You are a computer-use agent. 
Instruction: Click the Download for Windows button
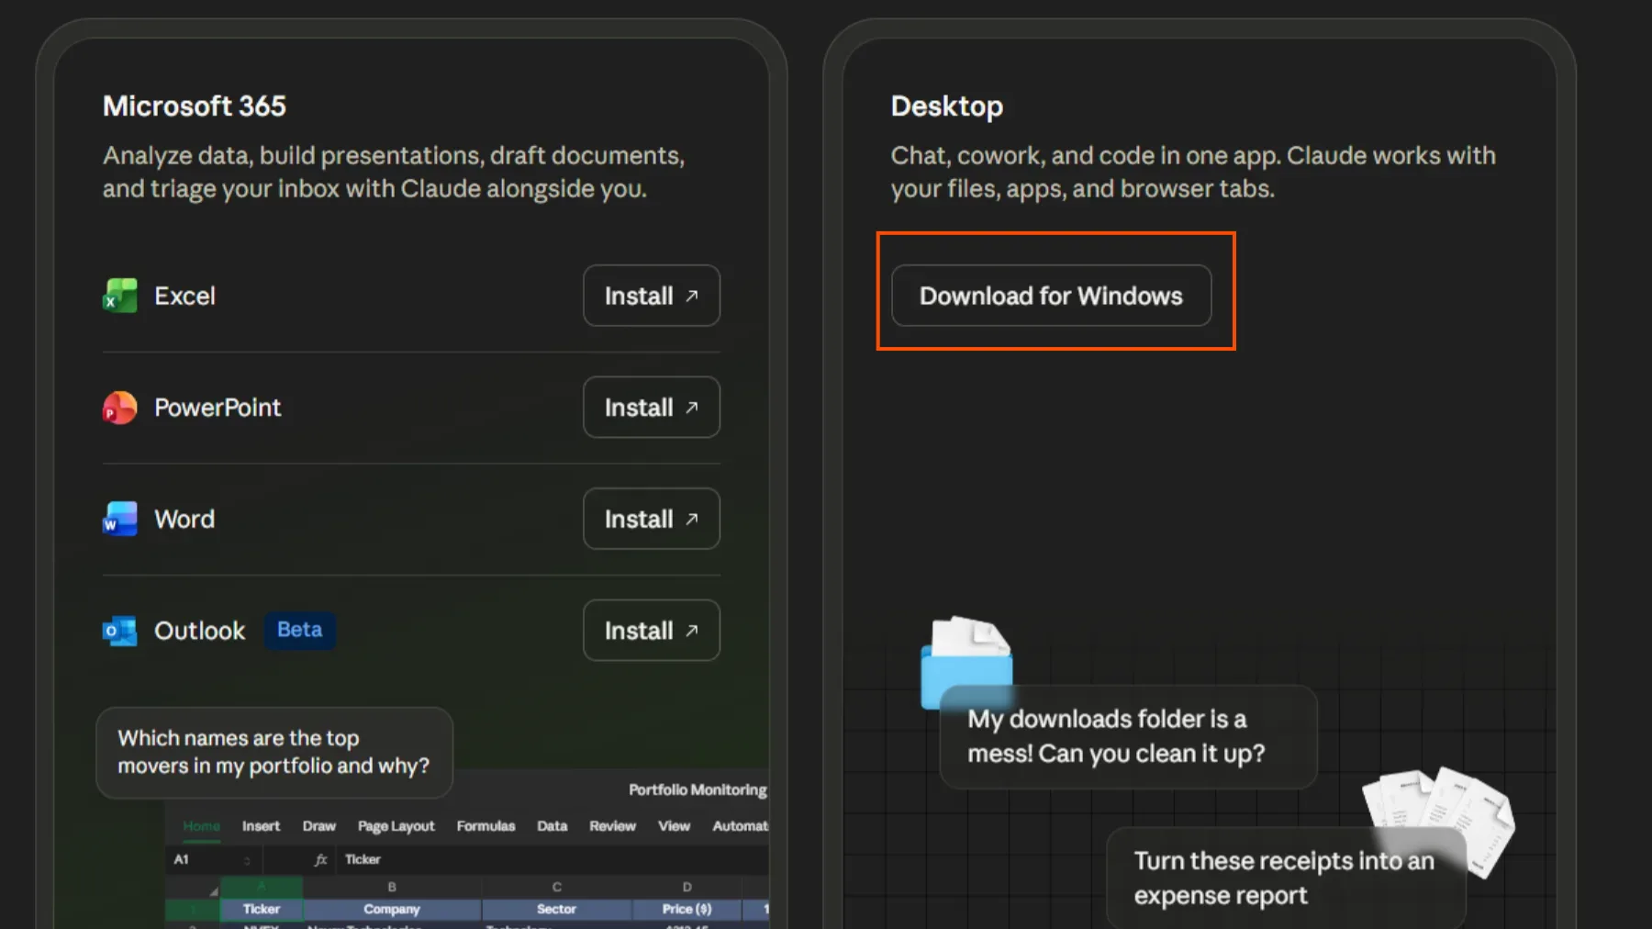coord(1052,296)
